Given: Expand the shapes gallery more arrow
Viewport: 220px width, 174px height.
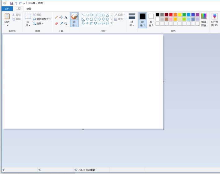Looking at the screenshot, I should point(111,23).
